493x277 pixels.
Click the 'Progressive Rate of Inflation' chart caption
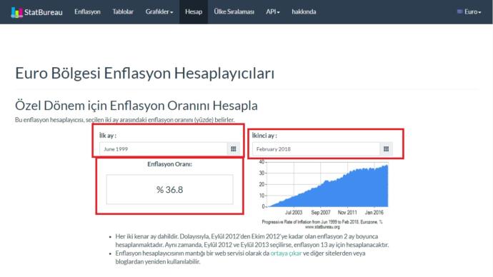pyautogui.click(x=322, y=222)
